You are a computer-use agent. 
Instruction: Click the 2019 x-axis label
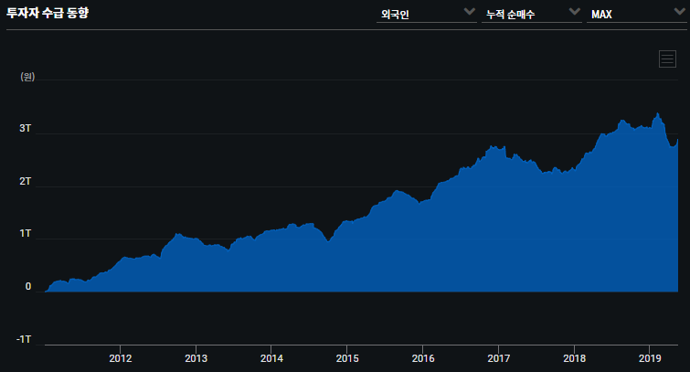[650, 358]
